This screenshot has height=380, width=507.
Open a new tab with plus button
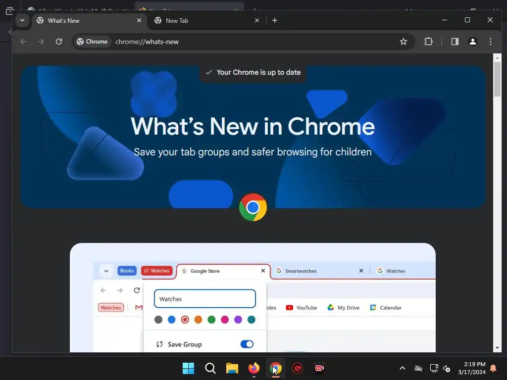(274, 20)
